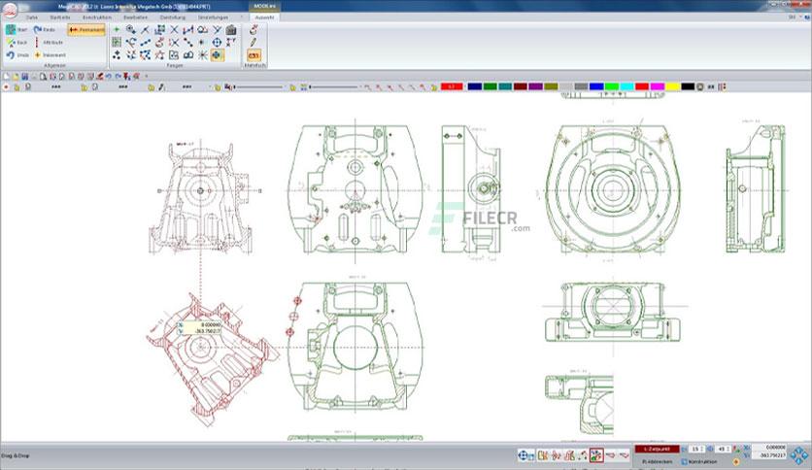Adjust the stepper showing value 45
The image size is (812, 470).
coord(723,450)
